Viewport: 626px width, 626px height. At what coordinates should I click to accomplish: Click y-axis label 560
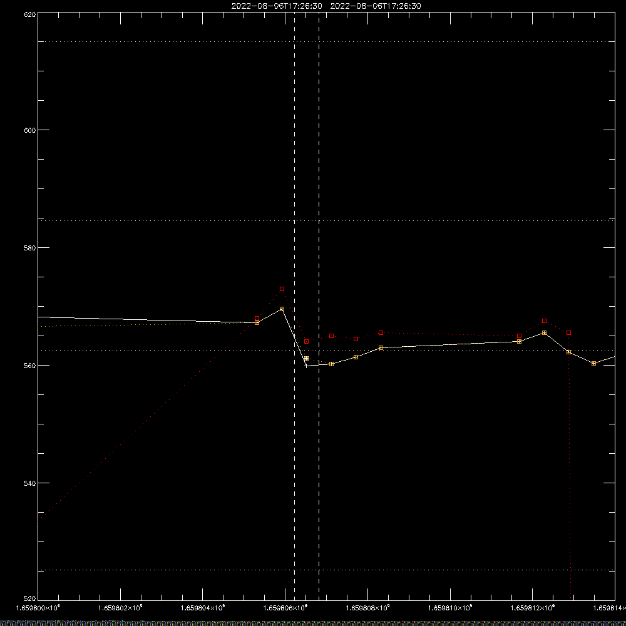pyautogui.click(x=30, y=366)
